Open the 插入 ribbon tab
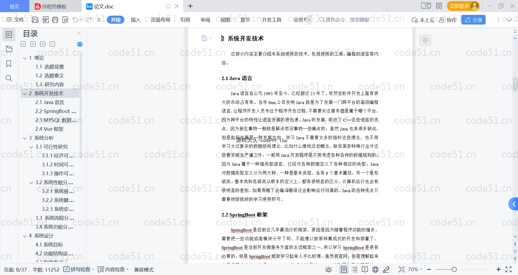 tap(135, 20)
